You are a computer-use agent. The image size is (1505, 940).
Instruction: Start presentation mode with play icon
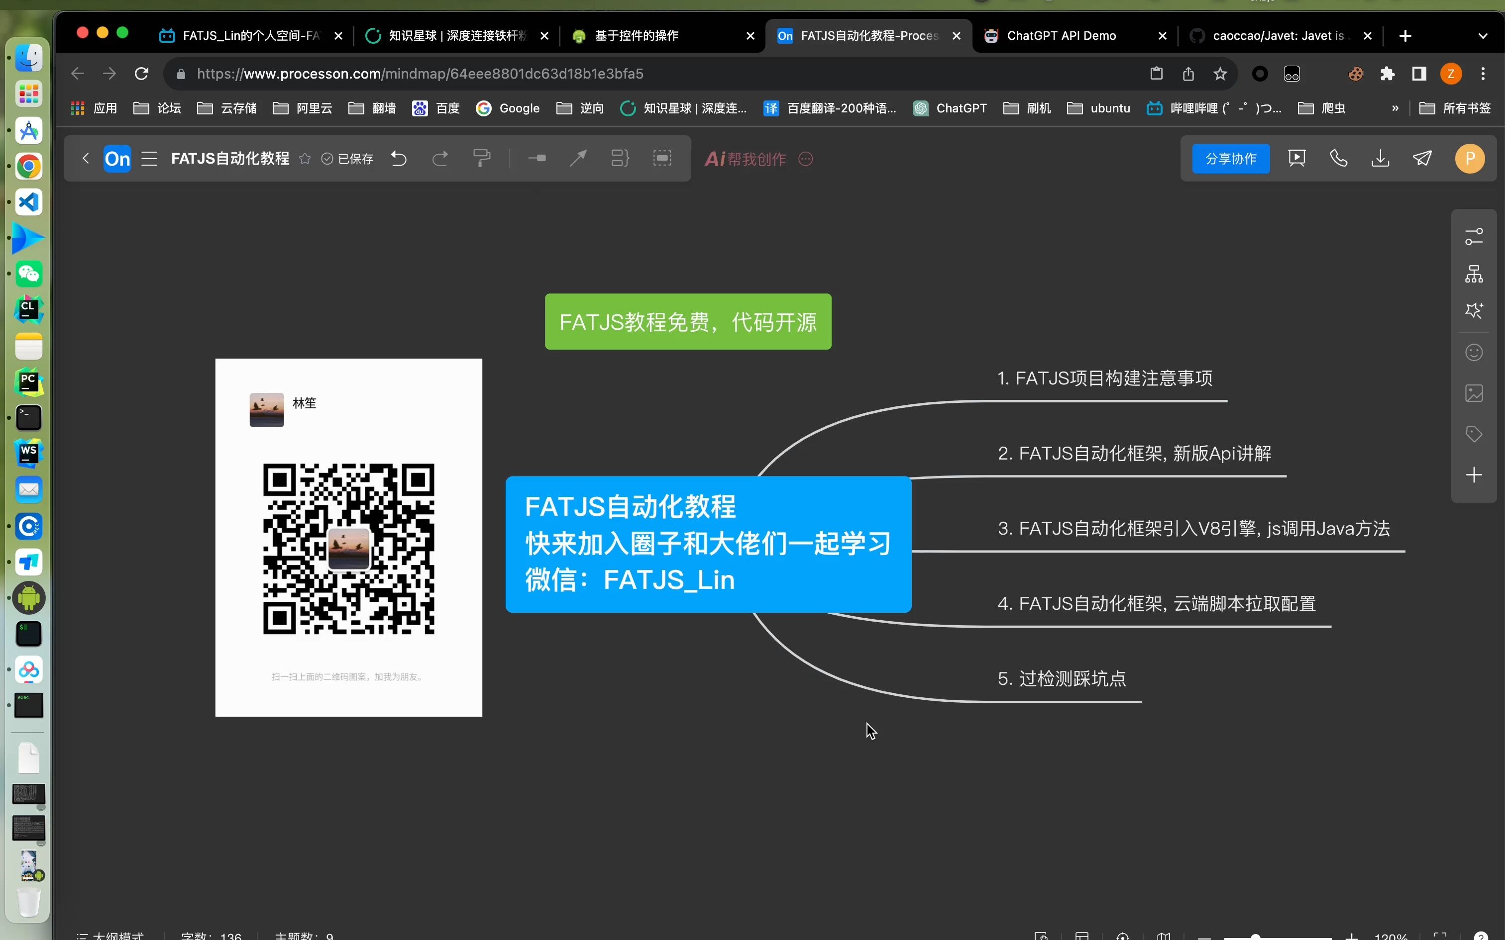1296,158
